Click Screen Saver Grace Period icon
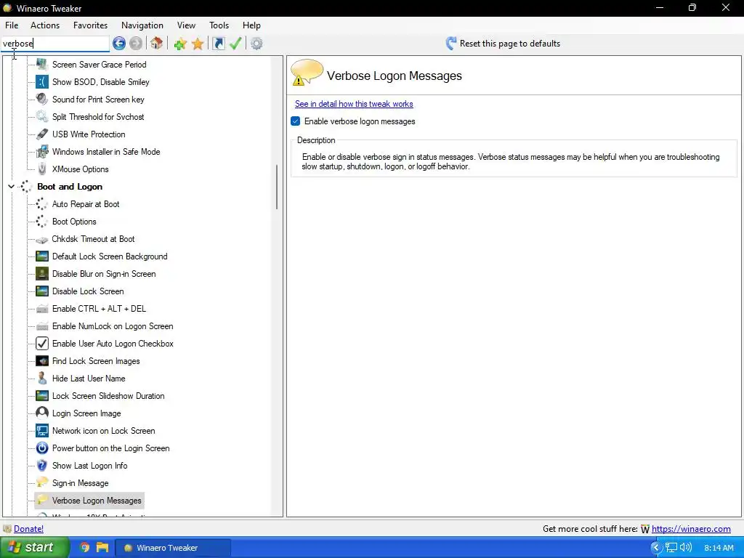 point(41,65)
